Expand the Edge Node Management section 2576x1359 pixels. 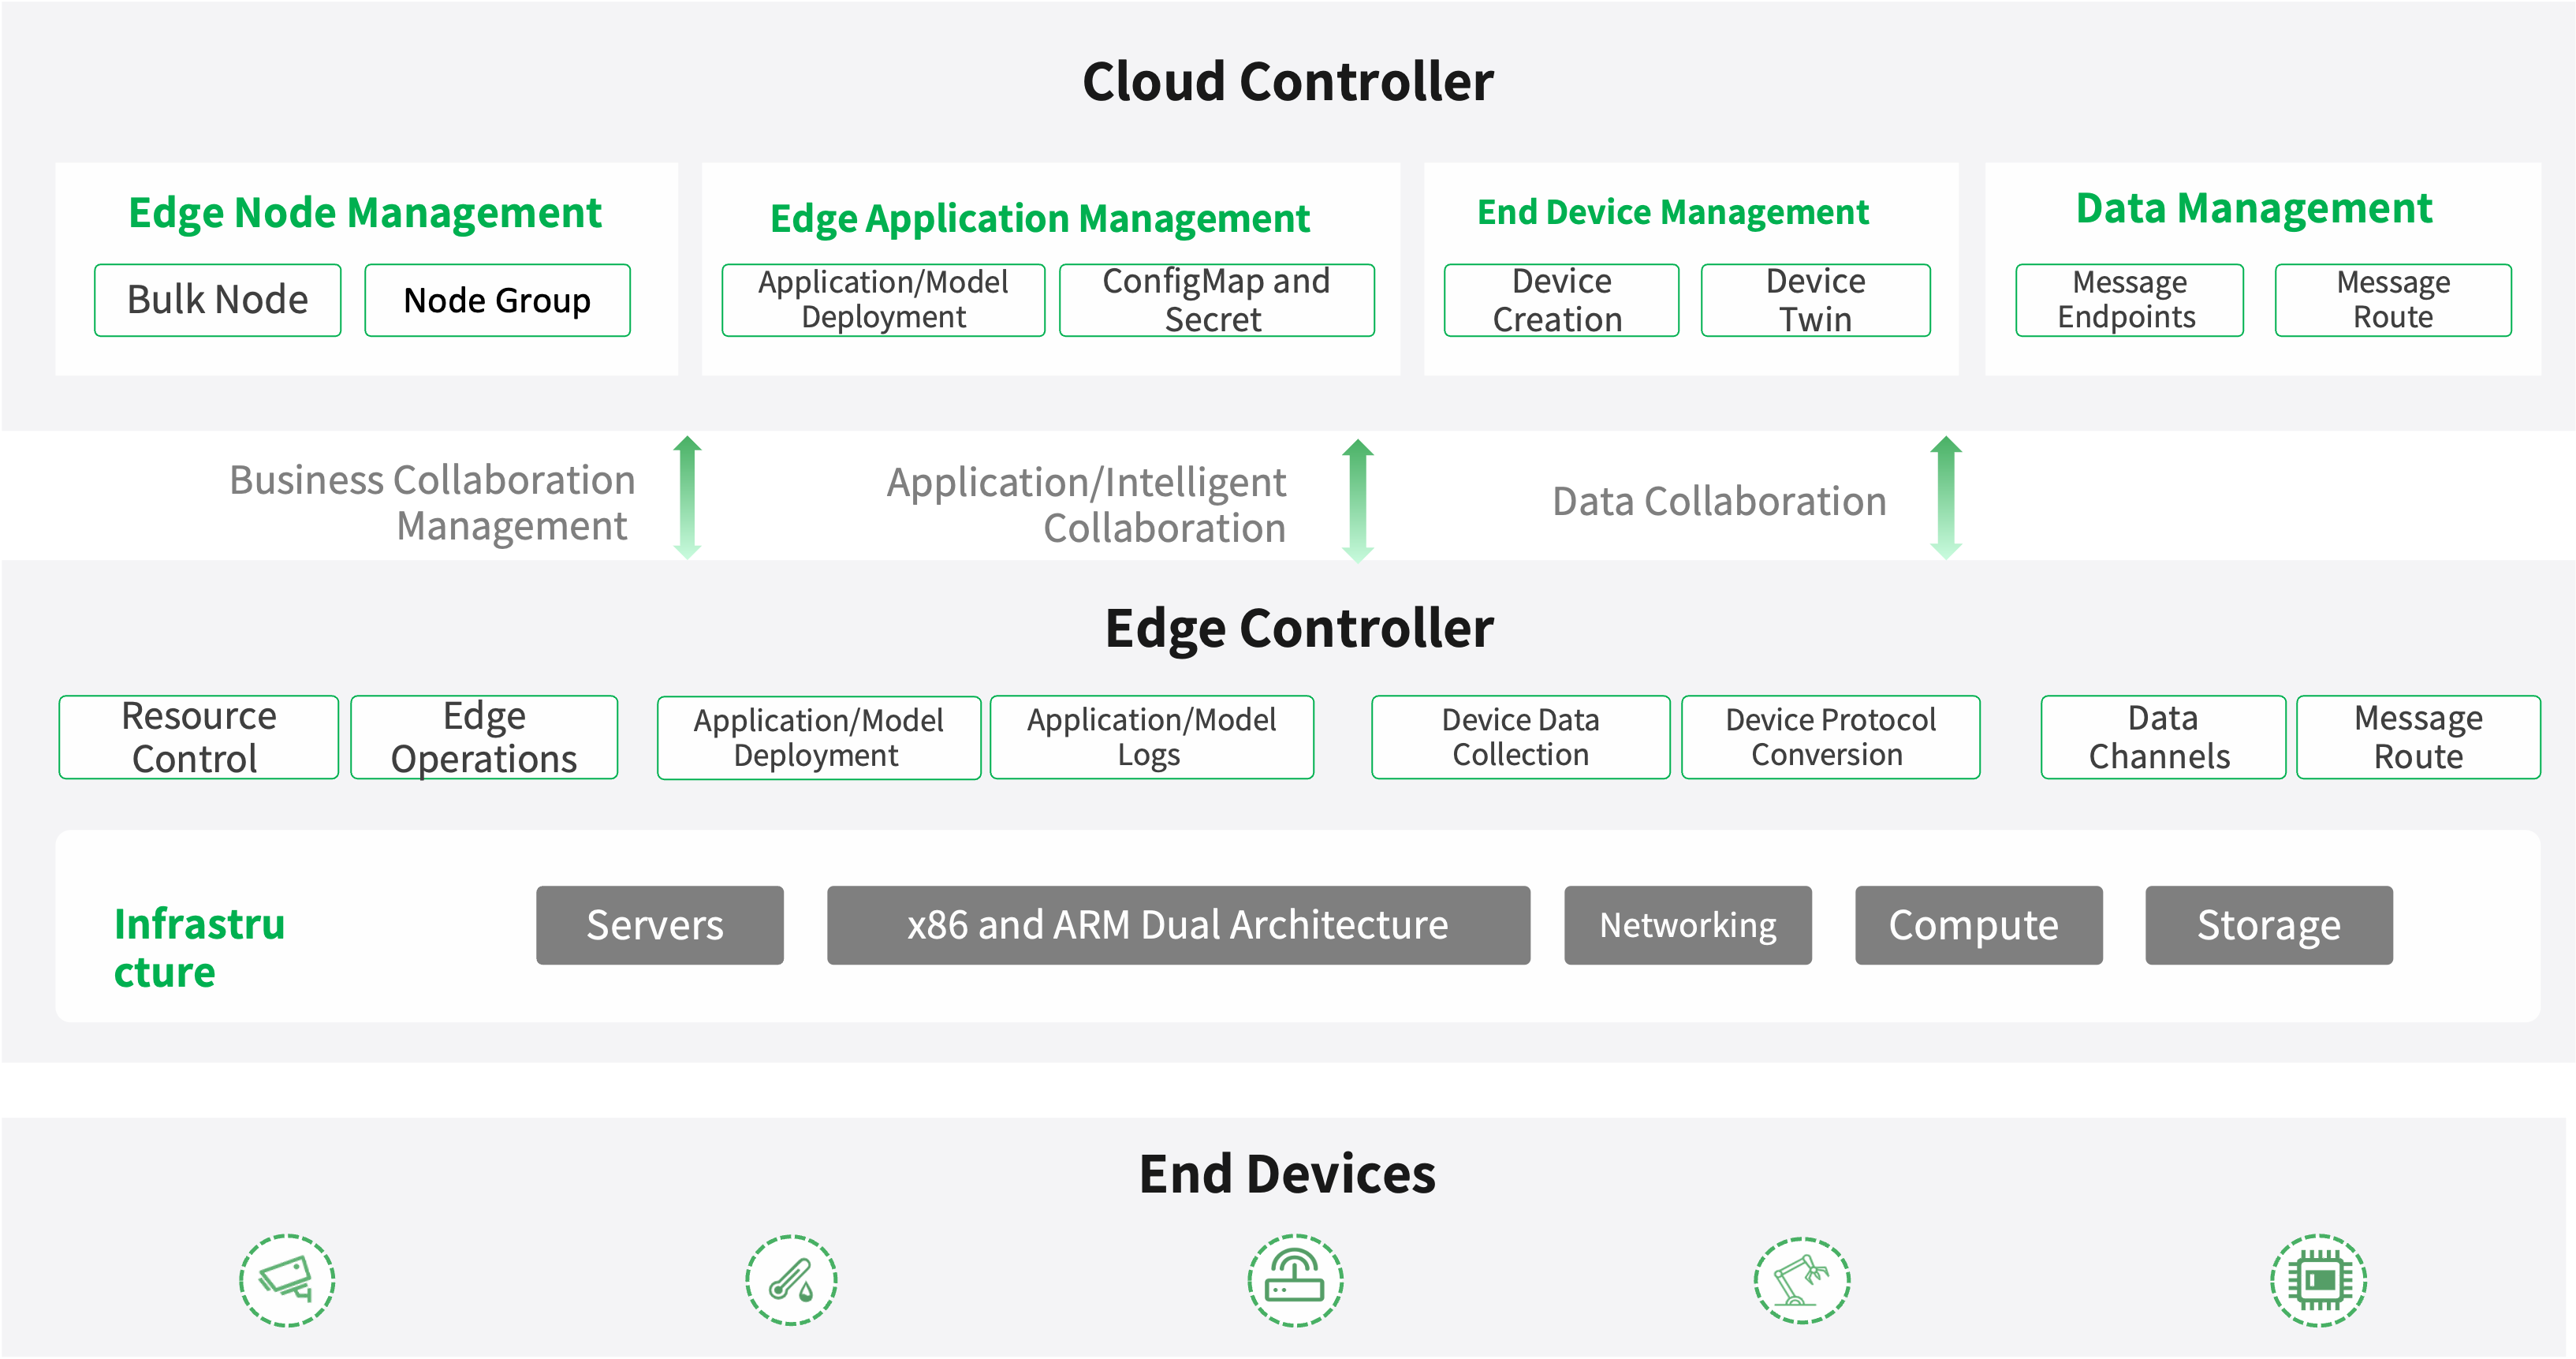(x=366, y=211)
